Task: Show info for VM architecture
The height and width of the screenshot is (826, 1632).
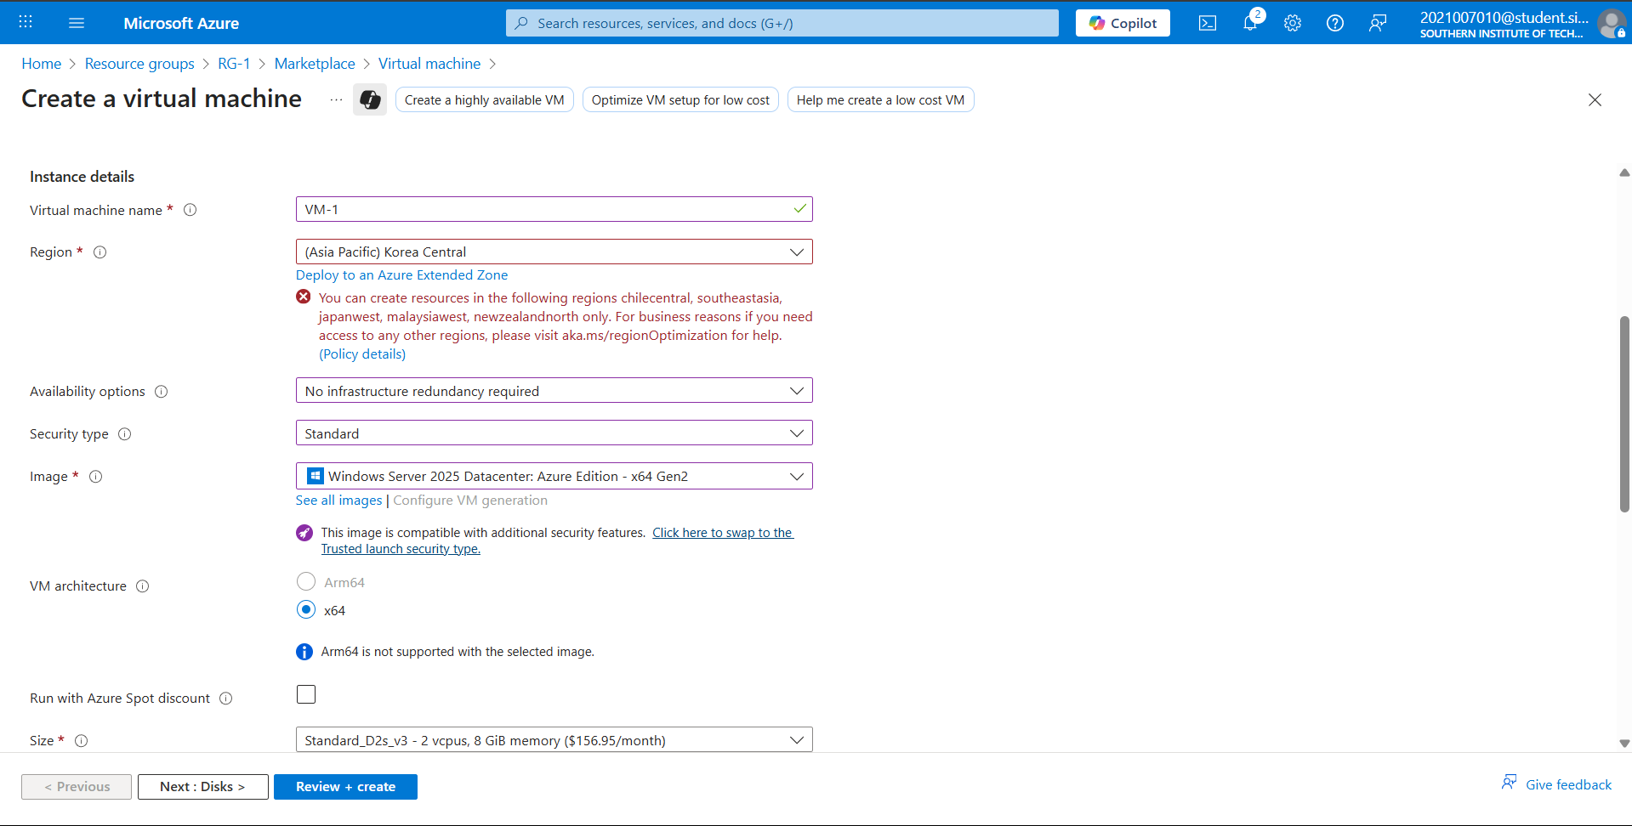Action: pos(143,586)
